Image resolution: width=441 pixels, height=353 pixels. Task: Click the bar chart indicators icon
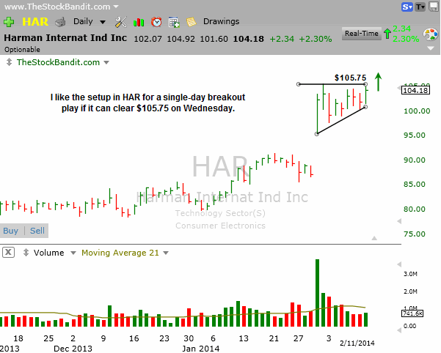point(139,22)
